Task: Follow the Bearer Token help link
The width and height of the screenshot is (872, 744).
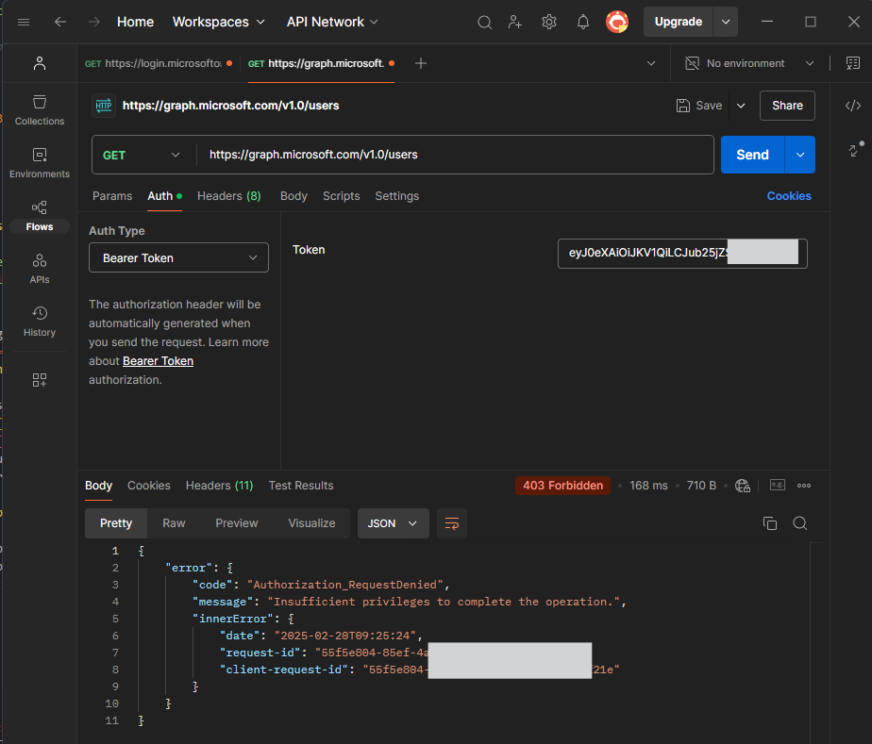Action: (x=158, y=361)
